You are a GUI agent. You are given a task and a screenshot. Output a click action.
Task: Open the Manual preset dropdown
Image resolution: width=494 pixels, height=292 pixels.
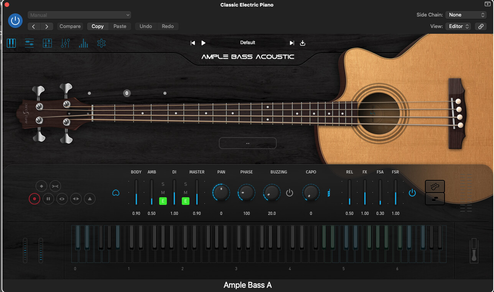pos(79,15)
